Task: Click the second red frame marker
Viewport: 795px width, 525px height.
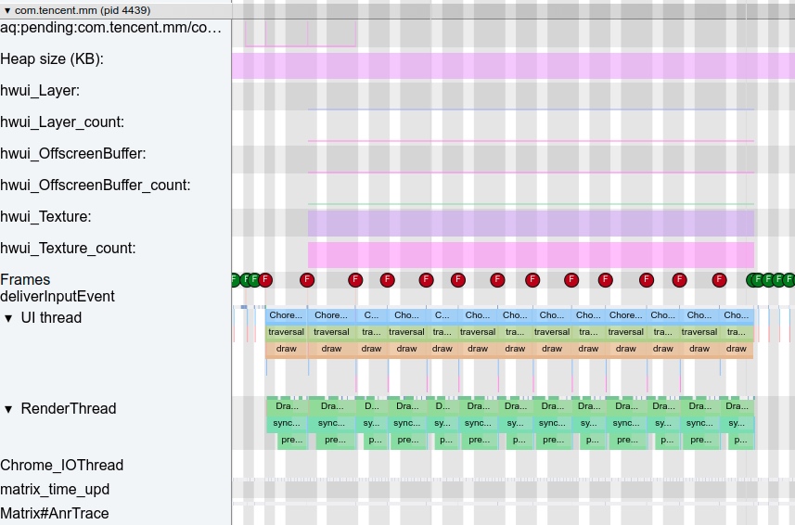Action: [307, 279]
